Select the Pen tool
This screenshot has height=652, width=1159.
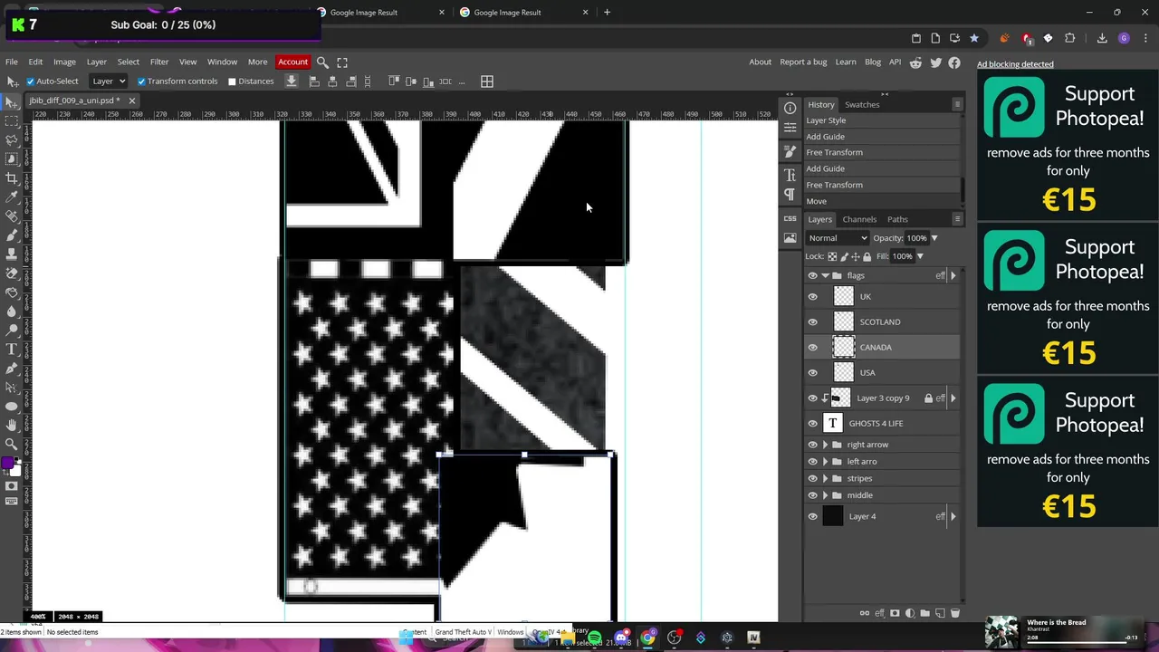pos(12,368)
